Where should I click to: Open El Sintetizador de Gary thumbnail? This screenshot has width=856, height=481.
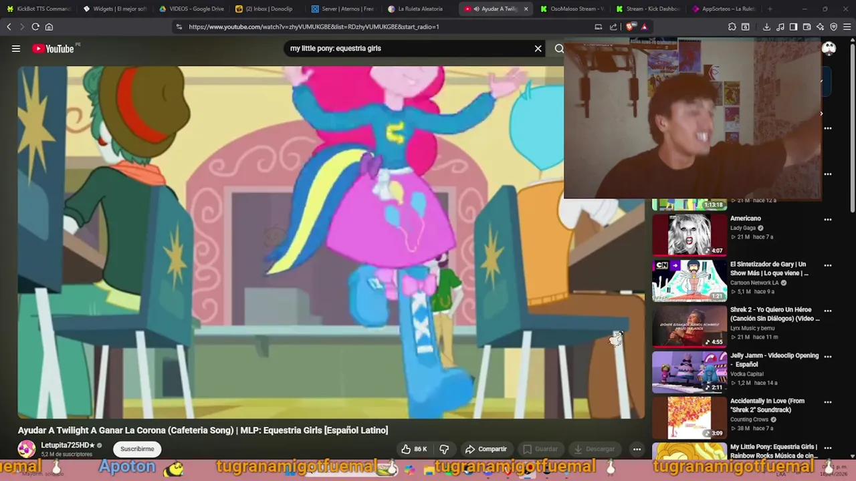pyautogui.click(x=689, y=281)
